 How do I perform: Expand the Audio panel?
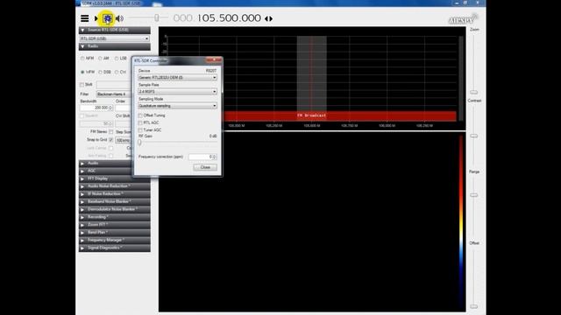point(105,164)
